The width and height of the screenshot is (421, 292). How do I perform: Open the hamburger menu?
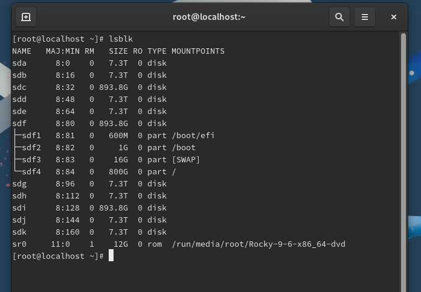pos(365,17)
